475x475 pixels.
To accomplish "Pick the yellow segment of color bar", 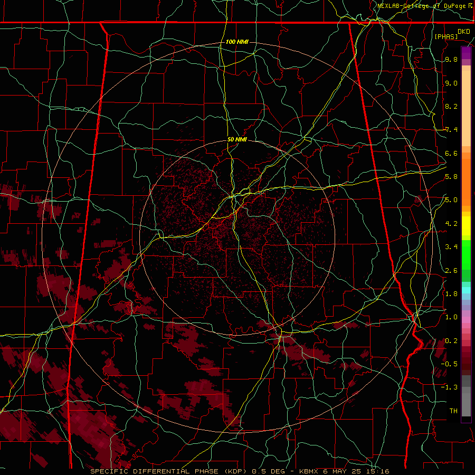I will (466, 226).
